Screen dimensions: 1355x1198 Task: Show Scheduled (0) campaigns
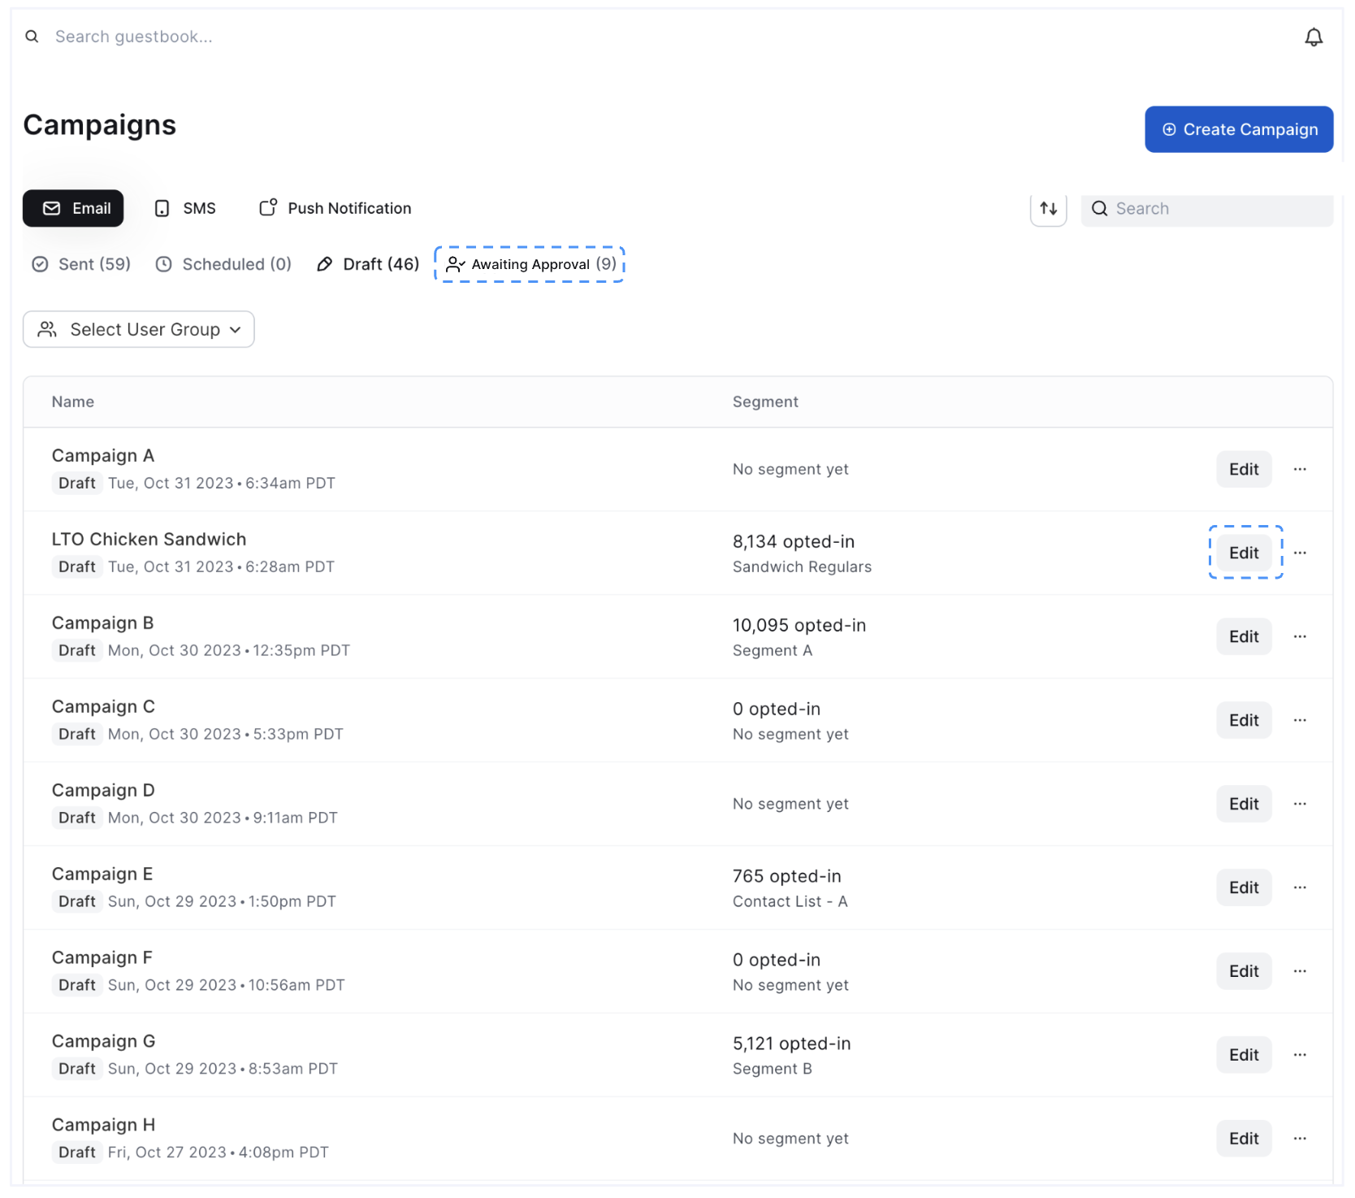tap(223, 265)
